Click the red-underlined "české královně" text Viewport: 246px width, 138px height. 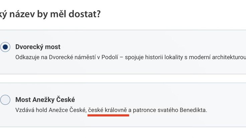tap(108, 109)
